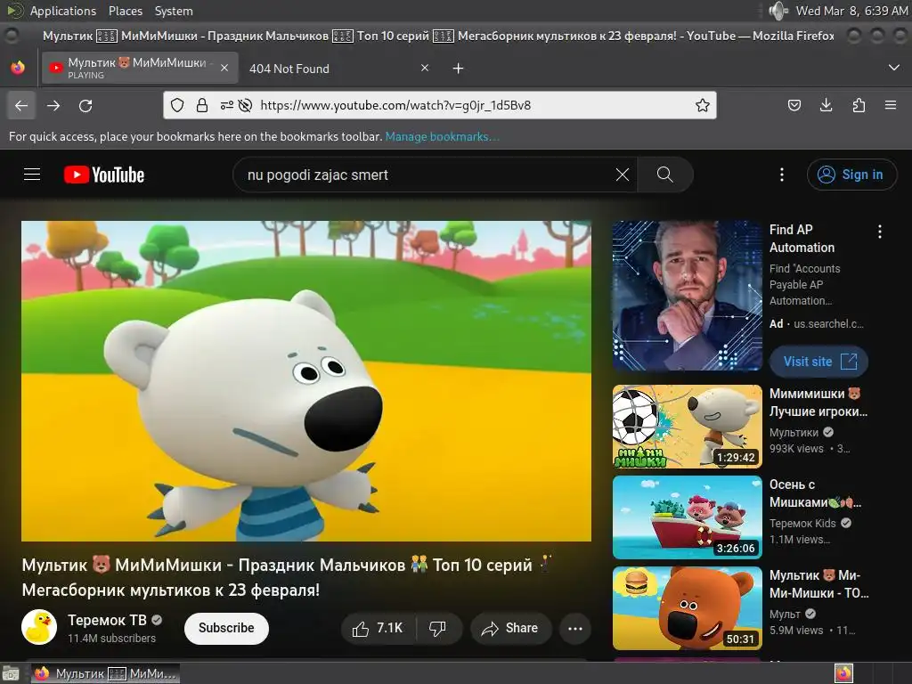The width and height of the screenshot is (912, 684).
Task: Open the Places menu
Action: click(x=125, y=11)
